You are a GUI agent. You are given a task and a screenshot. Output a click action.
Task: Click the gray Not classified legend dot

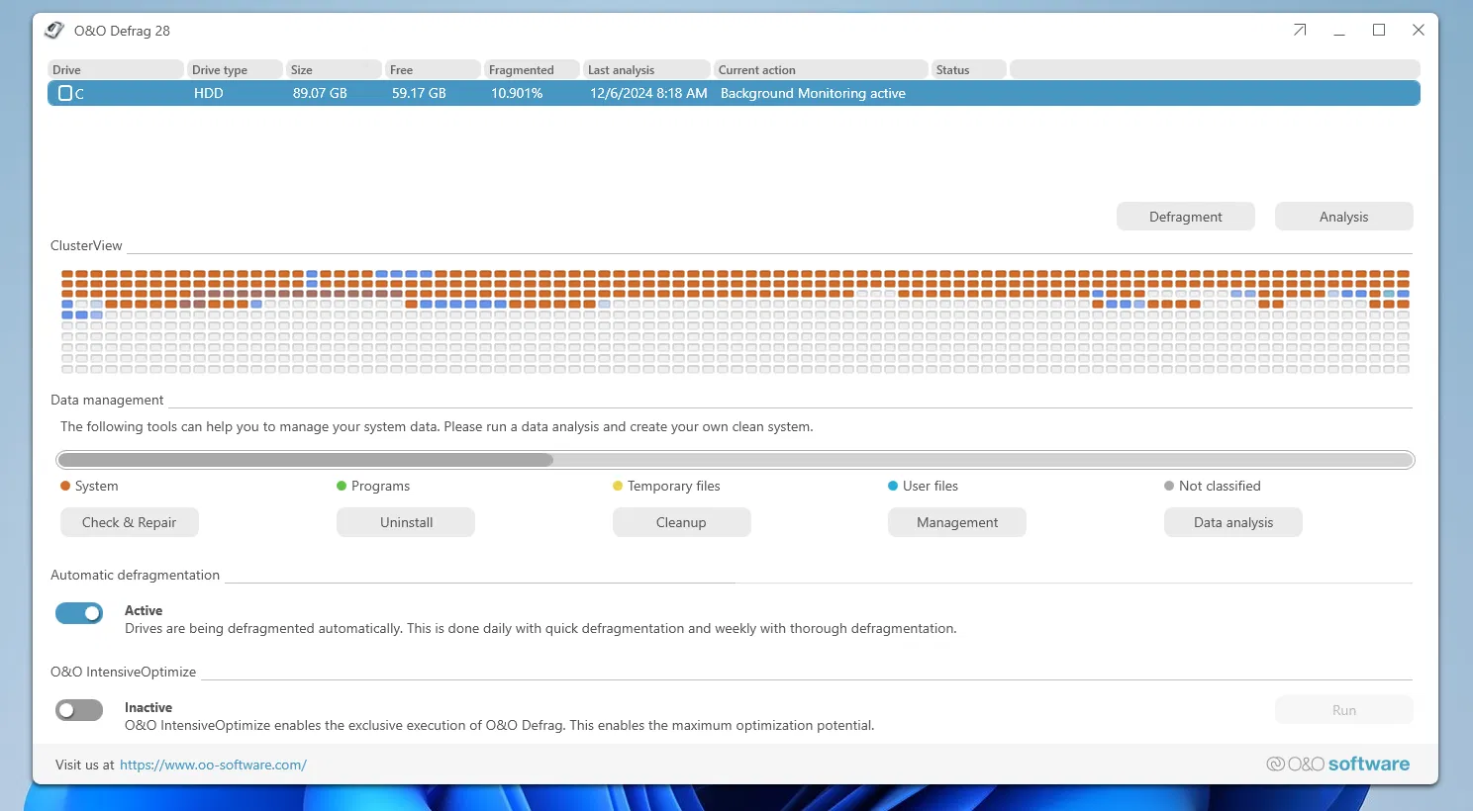(x=1169, y=486)
